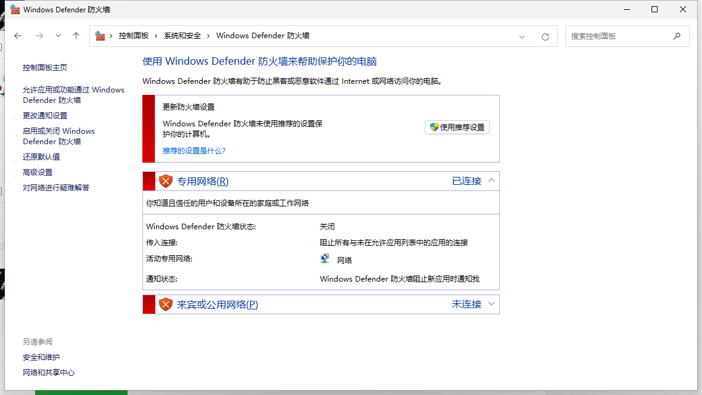The image size is (702, 395).
Task: Click the page heading 使用 Windows Defender 防火墙来帮助保护你的电脑
Action: click(259, 62)
